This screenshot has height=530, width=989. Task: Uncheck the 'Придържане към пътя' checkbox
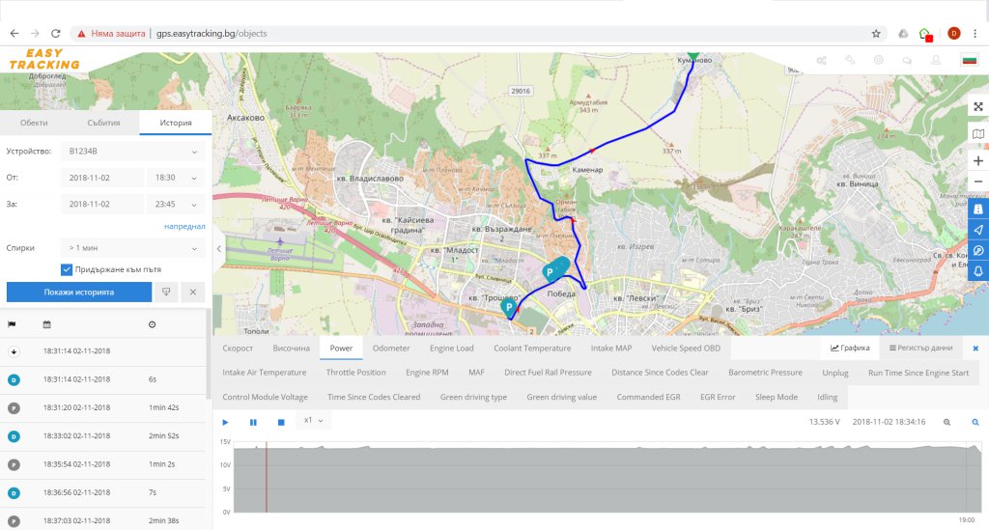[x=67, y=269]
